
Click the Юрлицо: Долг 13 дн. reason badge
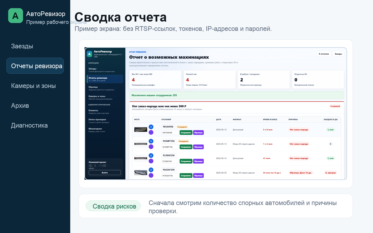tap(300, 173)
